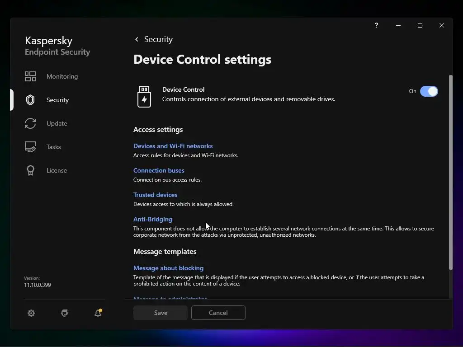Screen dimensions: 463x347
Task: Click the 'On' label beside the toggle
Action: click(412, 91)
